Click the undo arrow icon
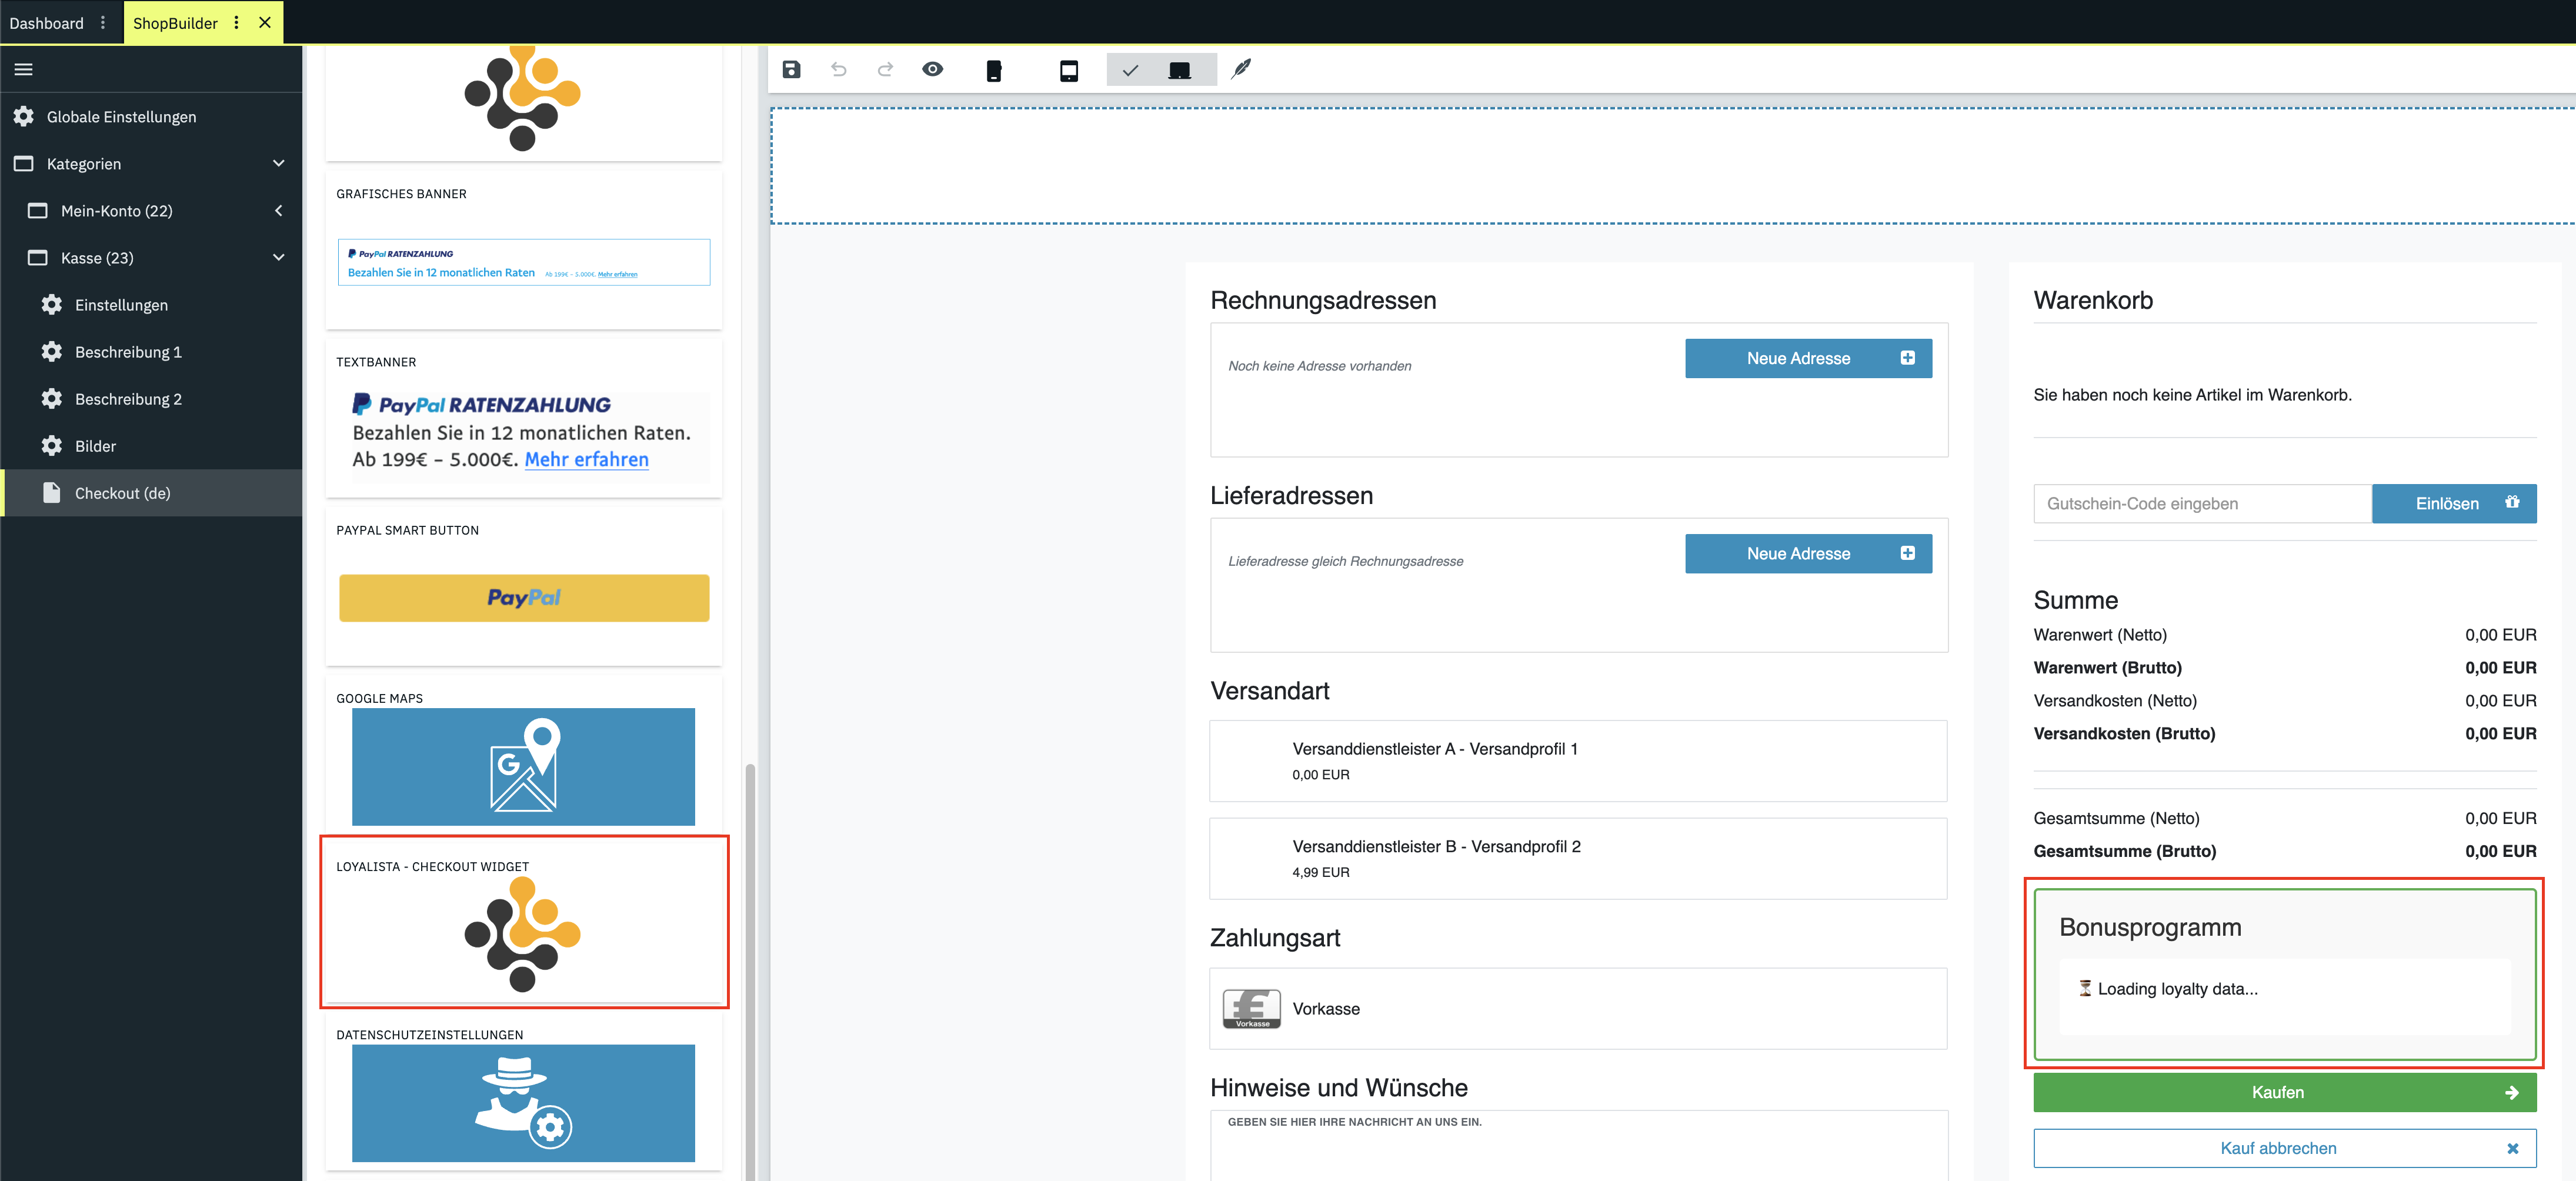 point(838,69)
